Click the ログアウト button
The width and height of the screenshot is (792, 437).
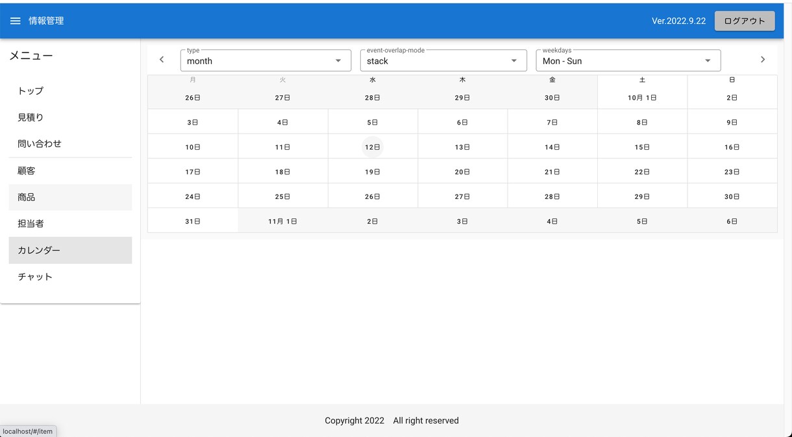click(745, 21)
